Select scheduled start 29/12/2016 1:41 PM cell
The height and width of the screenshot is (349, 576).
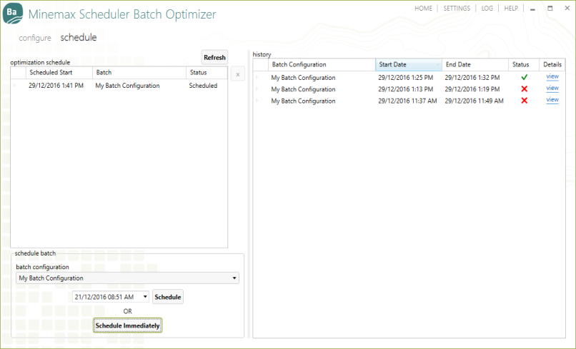pos(56,86)
